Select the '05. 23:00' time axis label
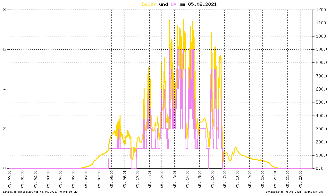Viewport: 327px width, 194px height. (301, 181)
